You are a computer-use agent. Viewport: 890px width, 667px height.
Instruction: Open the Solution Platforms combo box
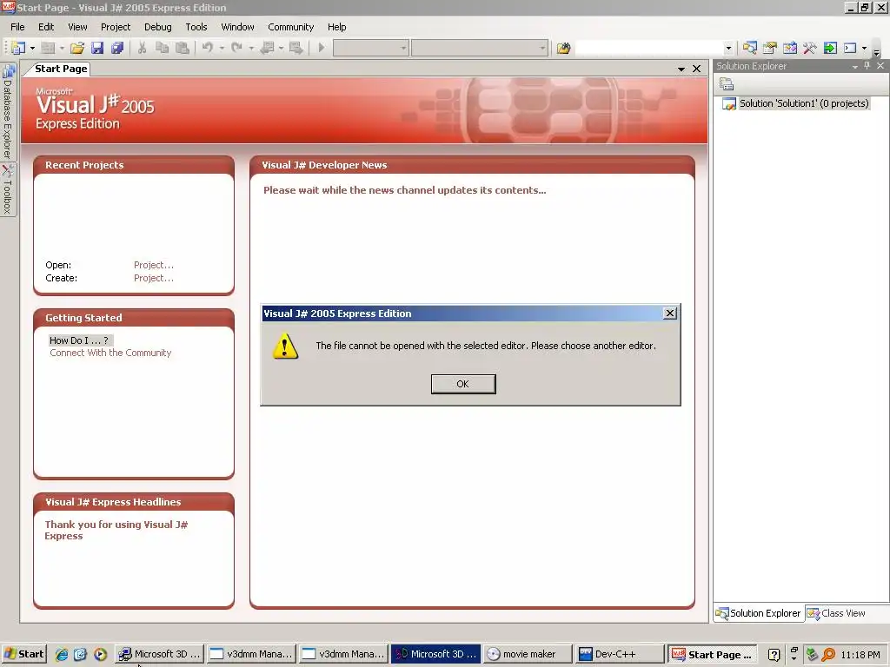[x=480, y=49]
